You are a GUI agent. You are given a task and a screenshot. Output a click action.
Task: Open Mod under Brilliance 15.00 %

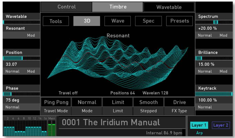pos(223,71)
